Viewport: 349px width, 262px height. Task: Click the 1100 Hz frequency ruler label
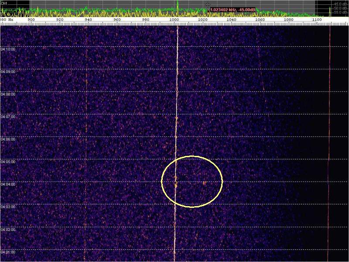click(317, 20)
